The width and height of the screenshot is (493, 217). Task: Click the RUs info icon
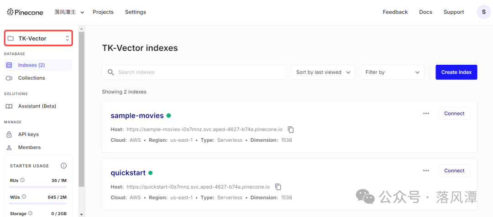[22, 181]
